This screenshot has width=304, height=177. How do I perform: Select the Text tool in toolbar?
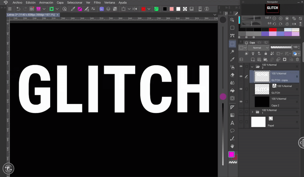point(232,123)
